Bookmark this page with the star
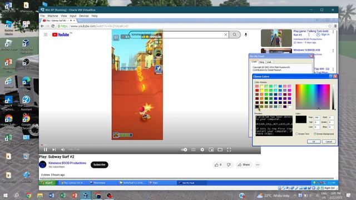 click(x=330, y=26)
